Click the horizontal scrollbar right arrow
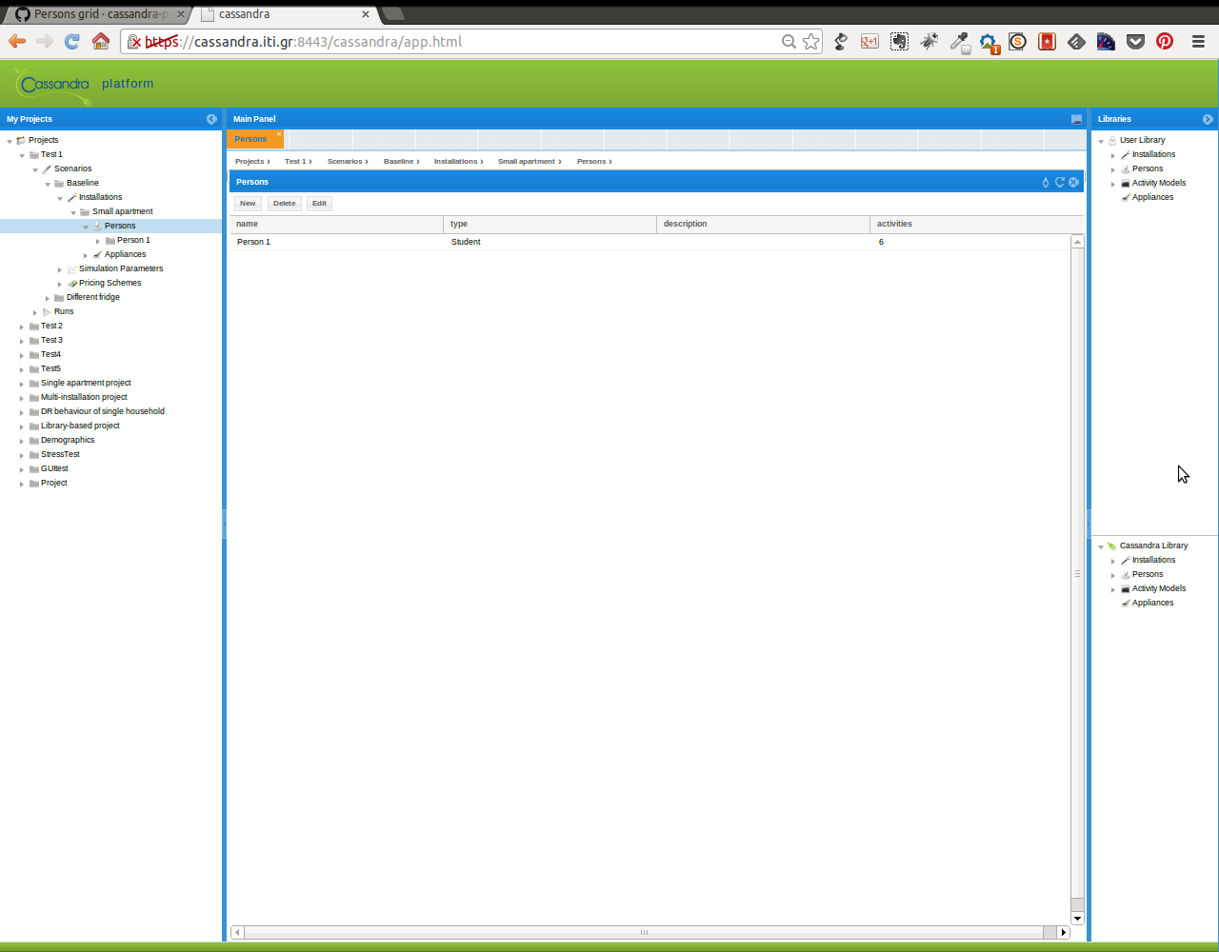Screen dimensions: 1219x952 1064,933
